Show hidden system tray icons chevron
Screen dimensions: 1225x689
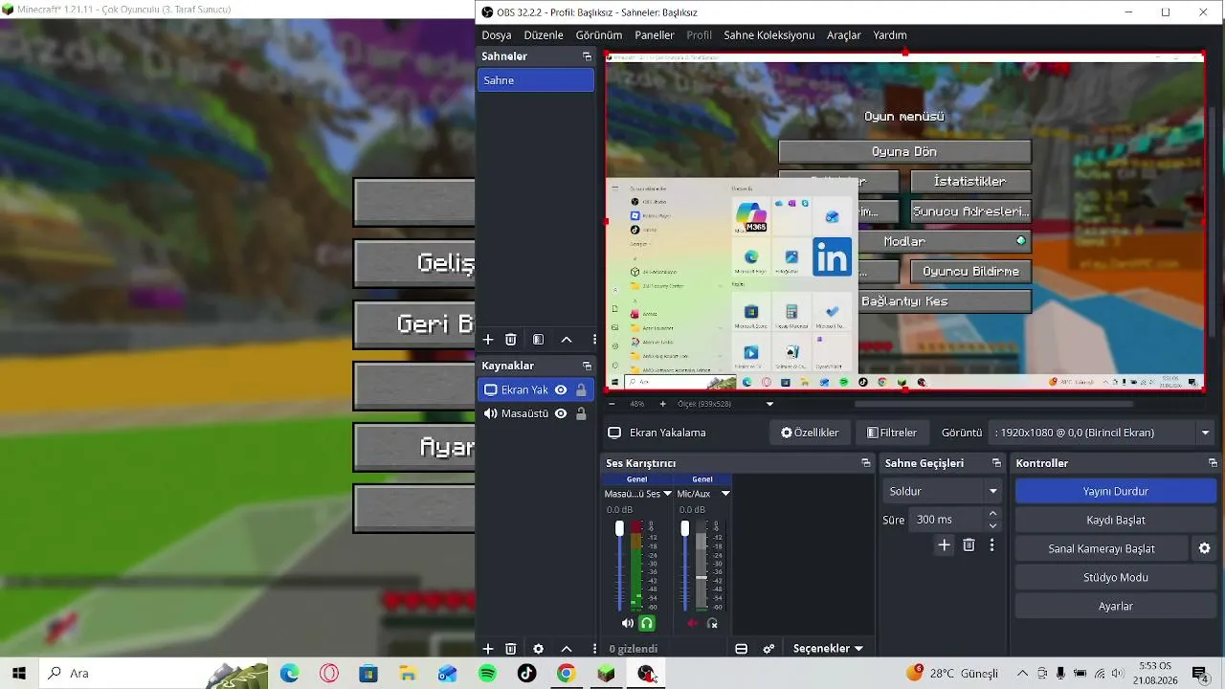(1022, 673)
